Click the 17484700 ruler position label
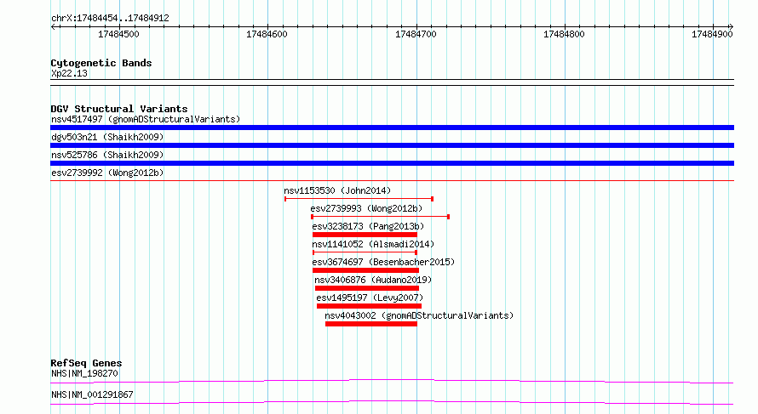The height and width of the screenshot is (414, 758). point(416,34)
